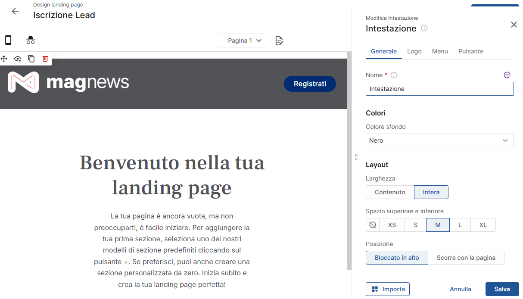Open the Pagina 1 dropdown

[243, 40]
